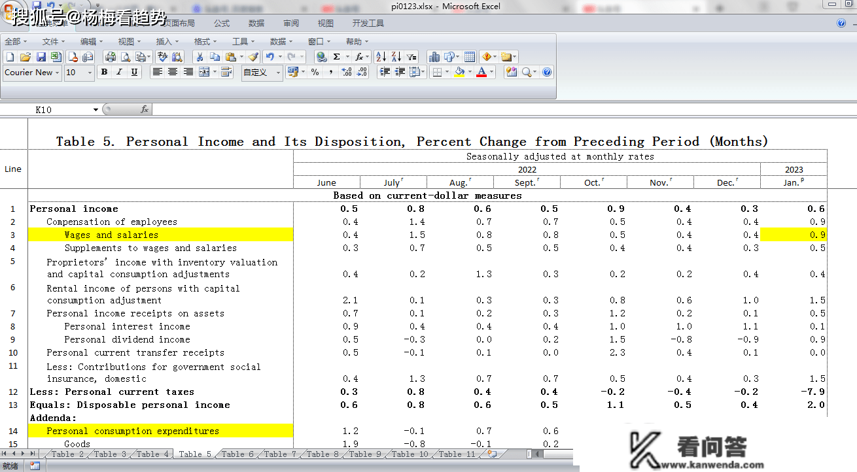The height and width of the screenshot is (472, 857).
Task: Apply the filter funnel icon
Action: (411, 57)
